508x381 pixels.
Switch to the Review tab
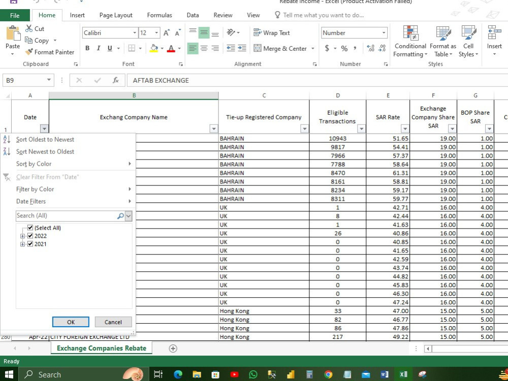tap(223, 15)
